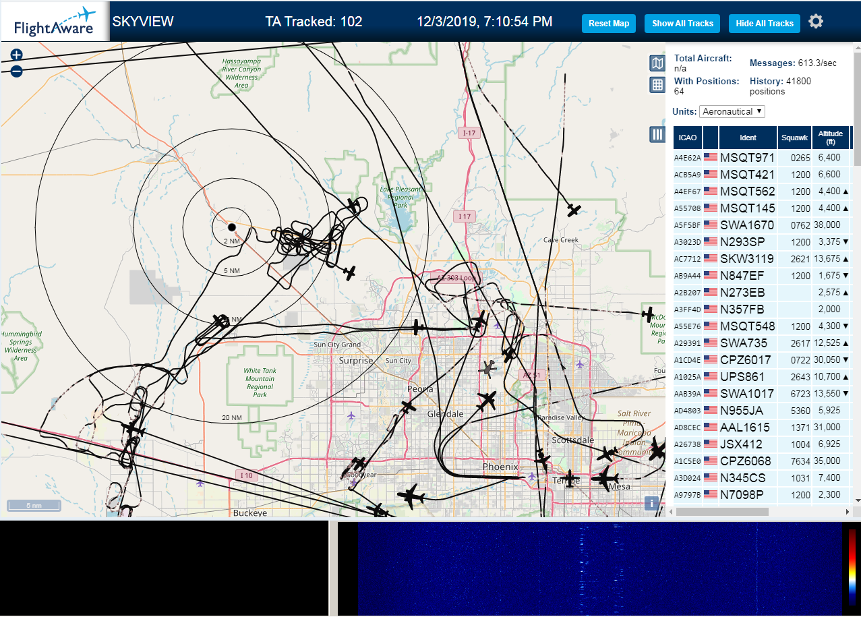Image resolution: width=861 pixels, height=617 pixels.
Task: Click the FlightAware logo
Action: pyautogui.click(x=55, y=22)
